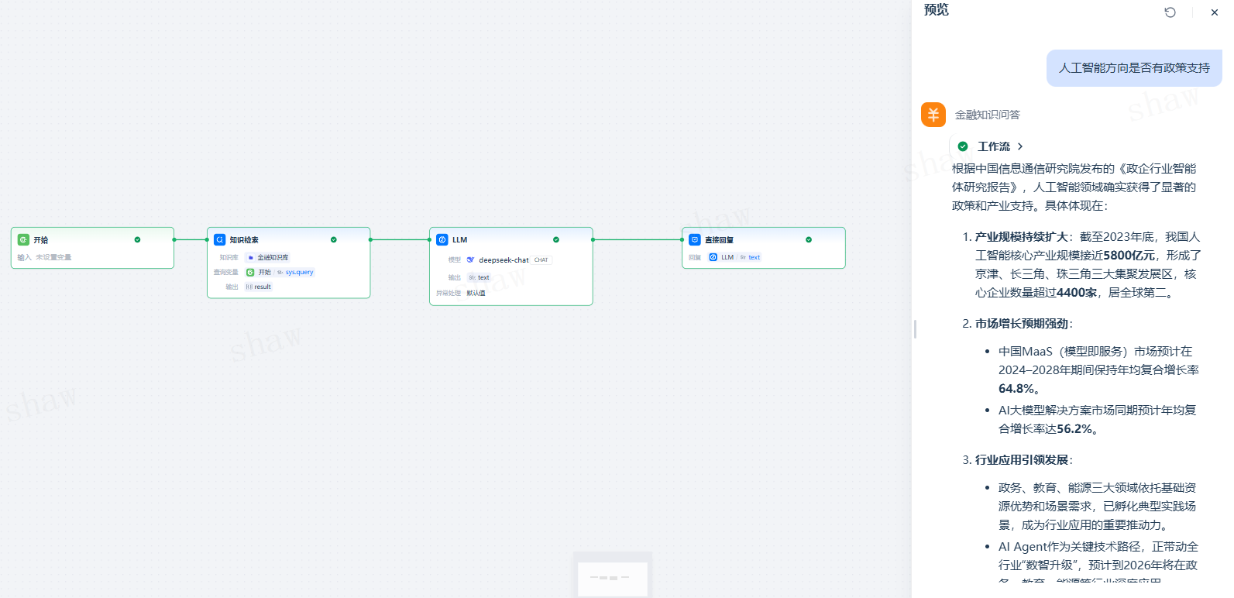Image resolution: width=1234 pixels, height=598 pixels.
Task: Click the green status check on 开始 node
Action: pyautogui.click(x=137, y=240)
